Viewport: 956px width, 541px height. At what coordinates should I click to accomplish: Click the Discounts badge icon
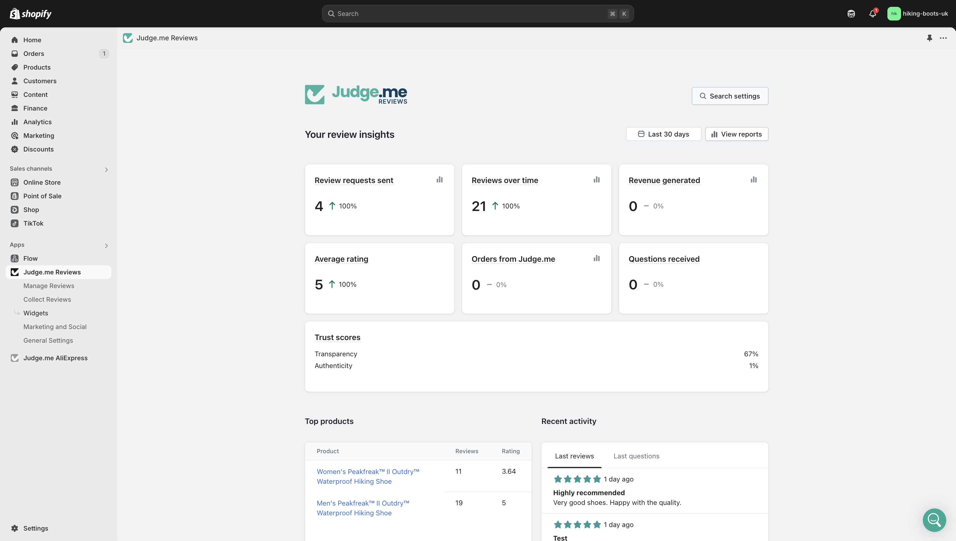15,149
